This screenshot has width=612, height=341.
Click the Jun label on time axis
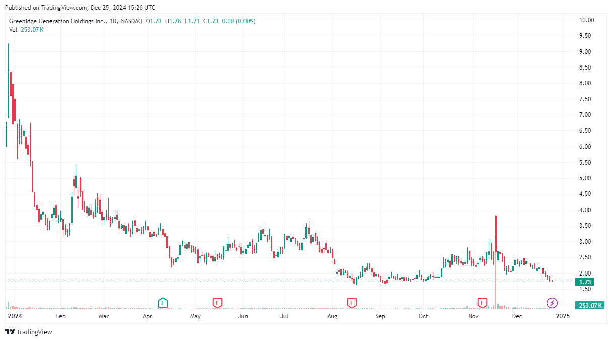(x=243, y=316)
